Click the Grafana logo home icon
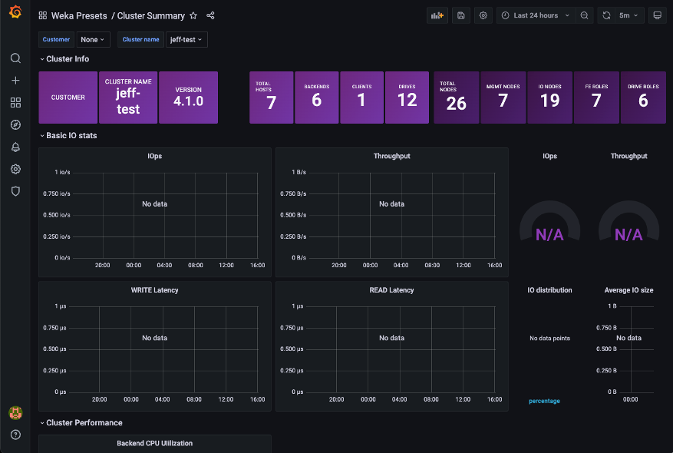This screenshot has height=453, width=673. point(15,12)
